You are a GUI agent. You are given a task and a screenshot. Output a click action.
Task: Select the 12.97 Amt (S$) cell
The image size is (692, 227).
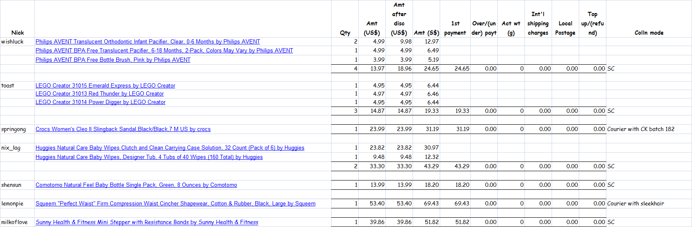[x=426, y=41]
